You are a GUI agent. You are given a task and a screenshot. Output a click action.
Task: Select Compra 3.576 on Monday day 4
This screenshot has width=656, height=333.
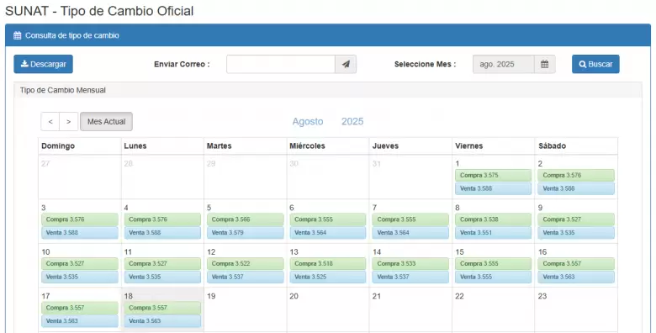(162, 219)
